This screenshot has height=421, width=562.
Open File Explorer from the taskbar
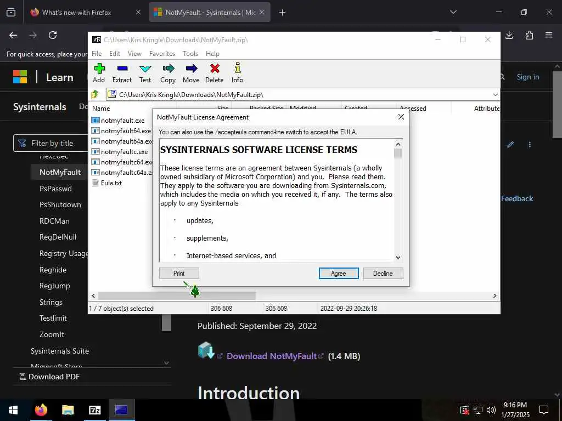(68, 410)
